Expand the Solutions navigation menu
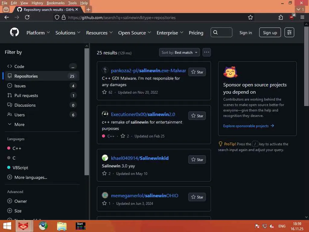 point(68,33)
